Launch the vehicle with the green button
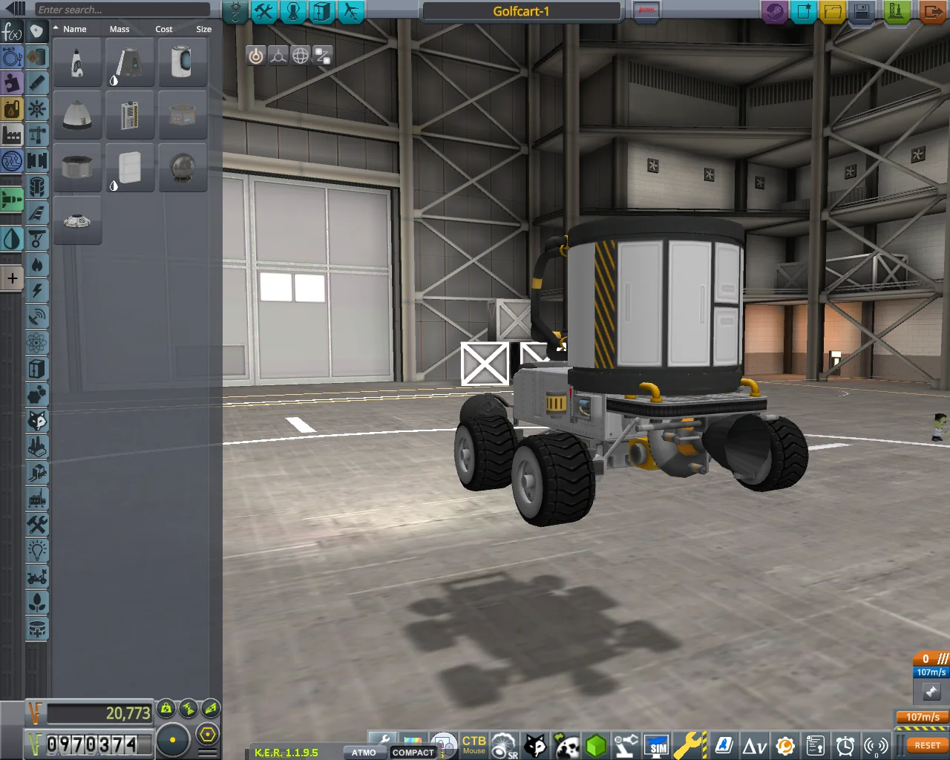Viewport: 950px width, 760px height. click(x=897, y=11)
